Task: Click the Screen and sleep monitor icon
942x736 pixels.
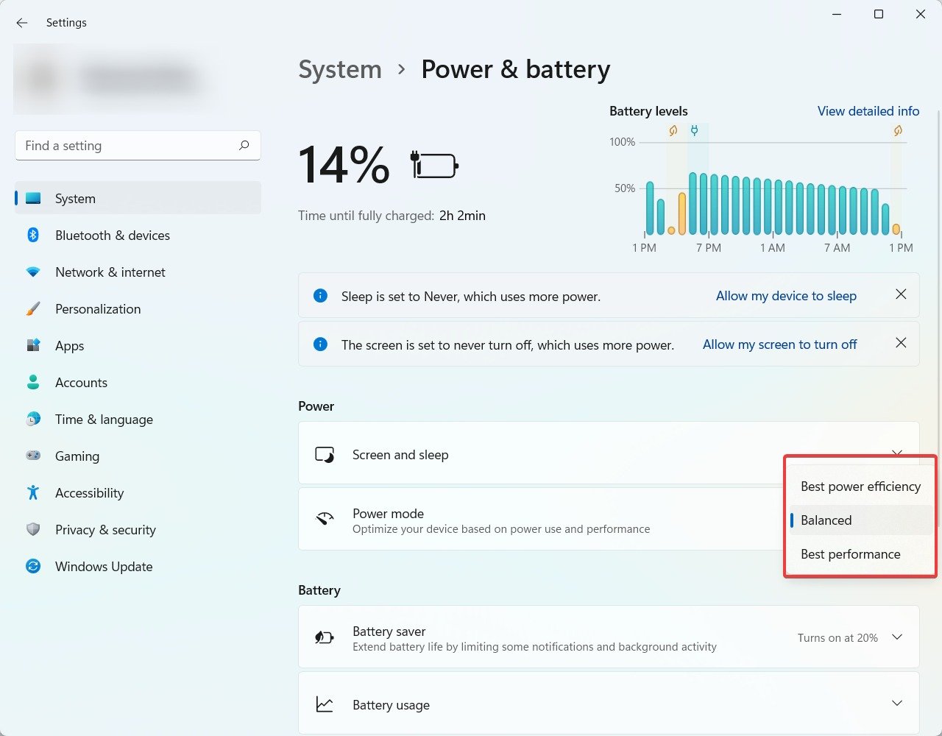Action: pyautogui.click(x=325, y=455)
